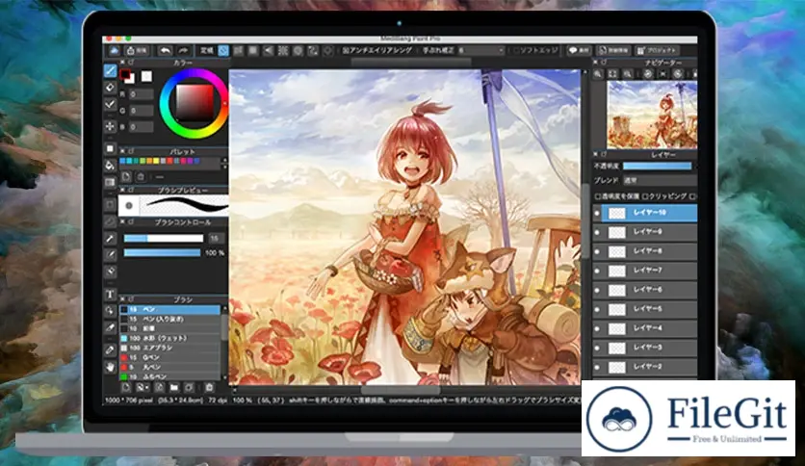Image resolution: width=805 pixels, height=466 pixels.
Task: Enable the radial snap guide
Action: point(283,50)
